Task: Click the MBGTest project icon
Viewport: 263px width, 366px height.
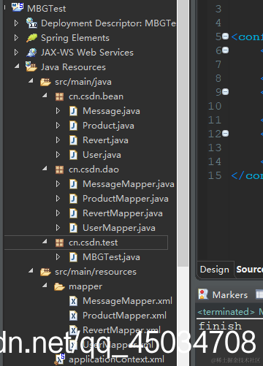Action: 18,7
